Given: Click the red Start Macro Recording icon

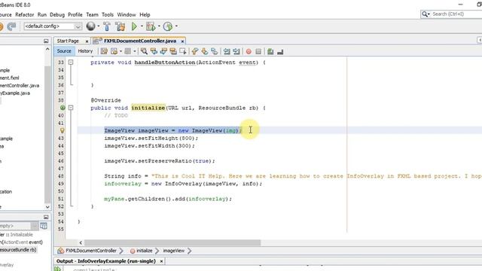Looking at the screenshot, I should tap(249, 51).
